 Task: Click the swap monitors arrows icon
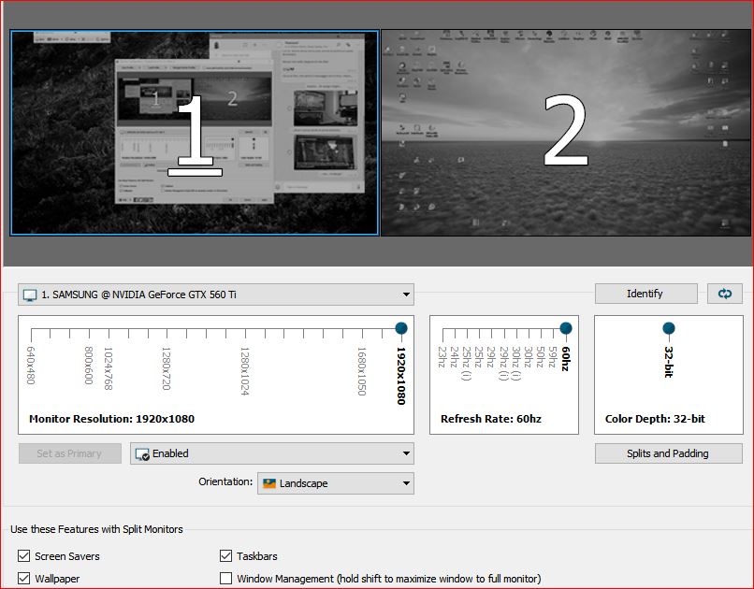(725, 294)
